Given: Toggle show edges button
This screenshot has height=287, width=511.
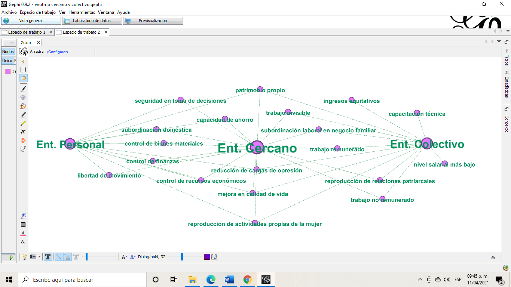Looking at the screenshot, I should tap(59, 257).
